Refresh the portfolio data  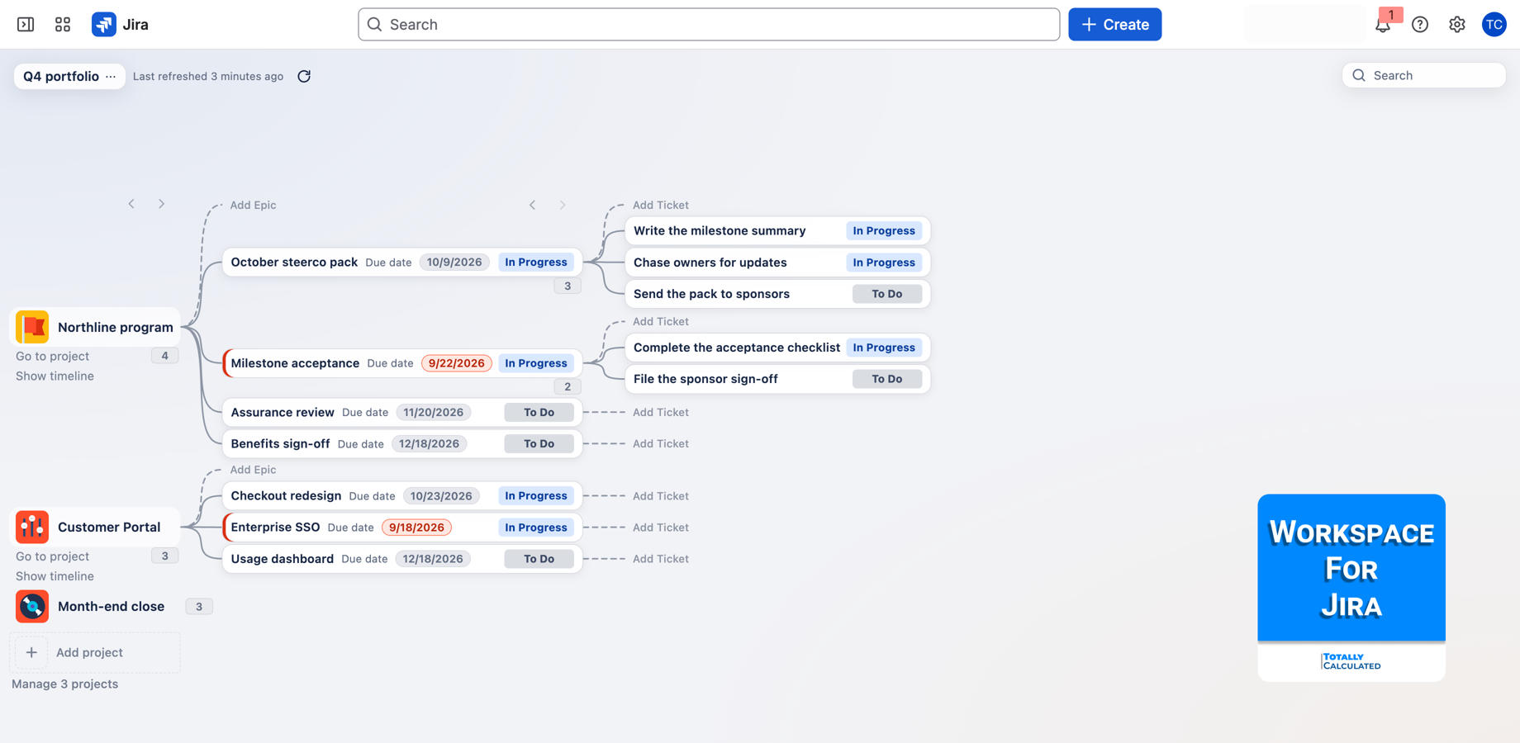tap(304, 76)
